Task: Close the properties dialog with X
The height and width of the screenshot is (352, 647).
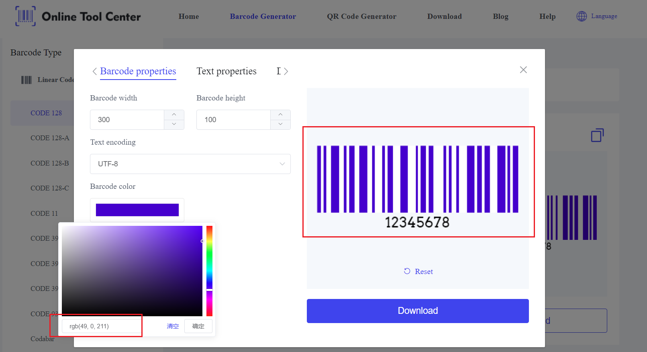Action: 523,70
